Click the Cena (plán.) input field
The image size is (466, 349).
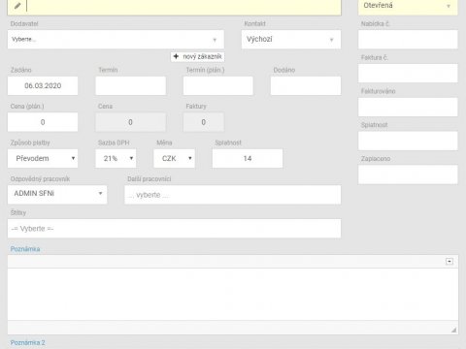43,122
